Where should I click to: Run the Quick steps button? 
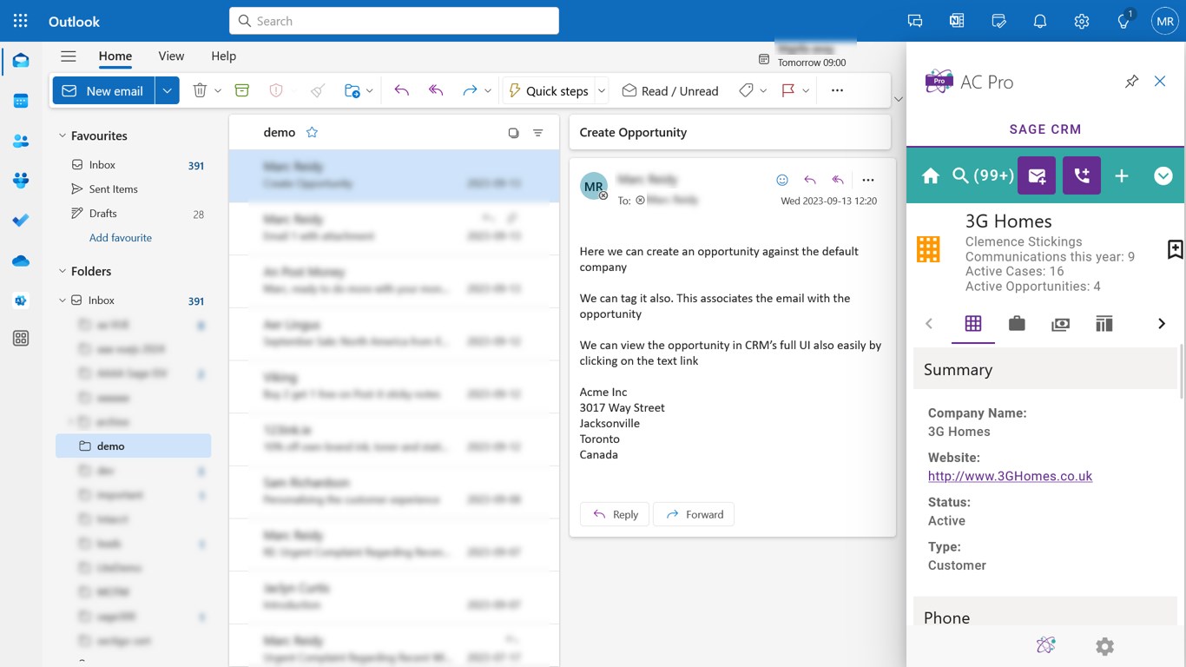click(x=549, y=90)
